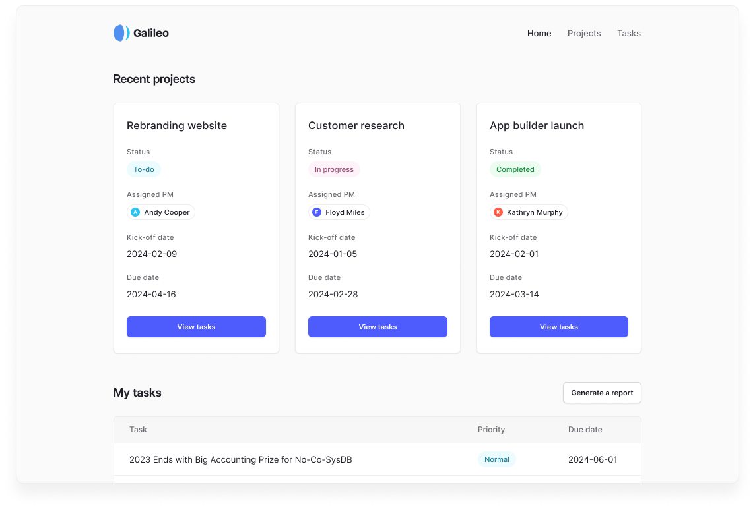
Task: Switch to the Tasks section
Action: click(x=628, y=33)
